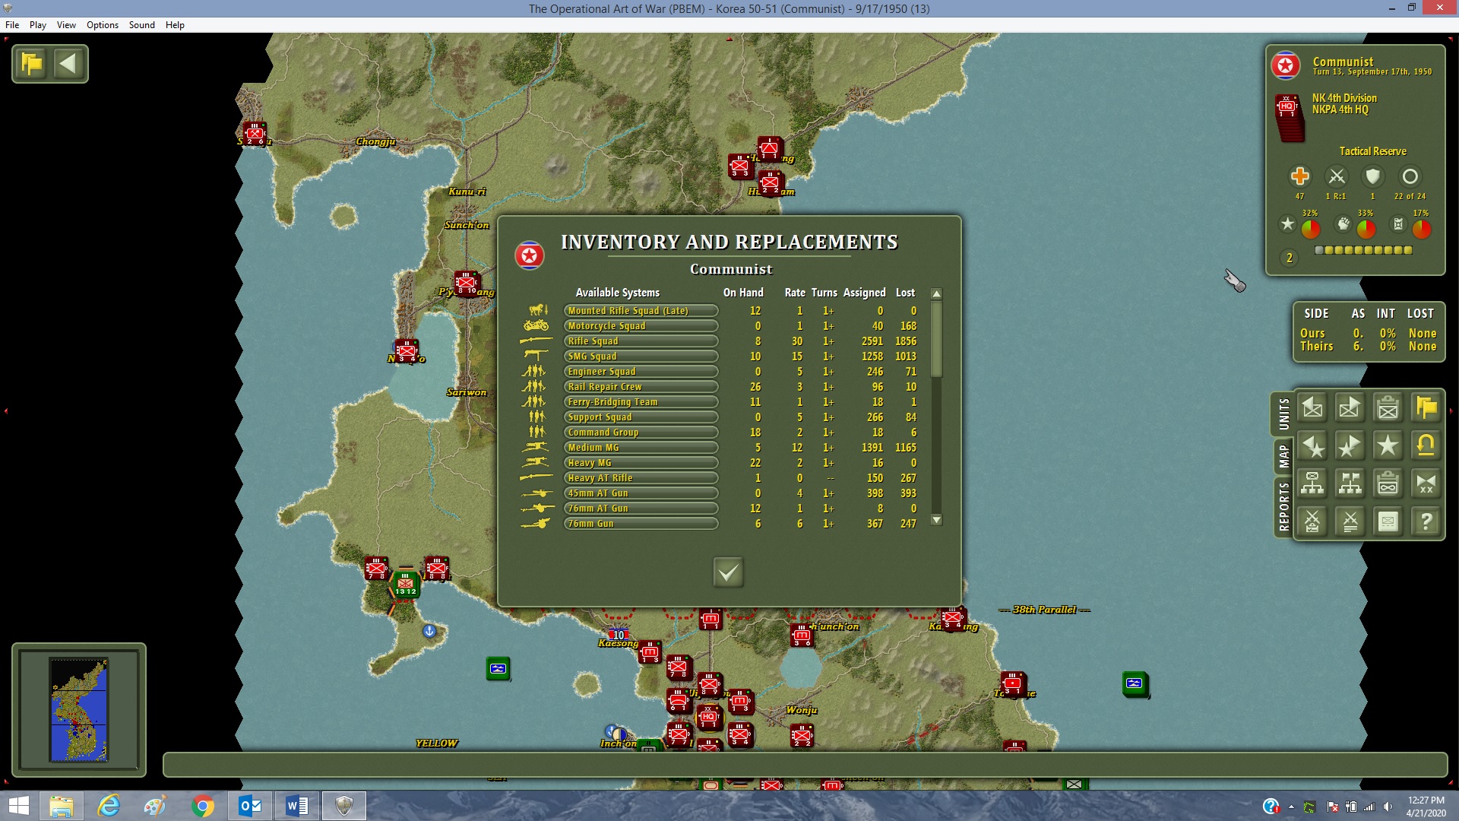Switch to the MAP tab

(x=1283, y=456)
